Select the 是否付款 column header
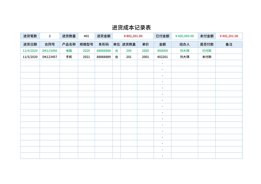Screen dimensions: 261x184 click(207, 44)
